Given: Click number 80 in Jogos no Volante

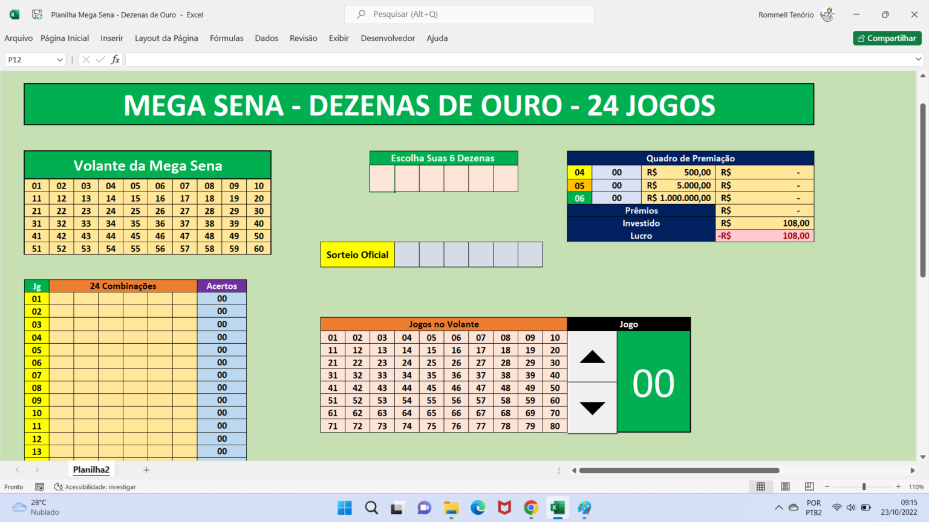Looking at the screenshot, I should 555,426.
